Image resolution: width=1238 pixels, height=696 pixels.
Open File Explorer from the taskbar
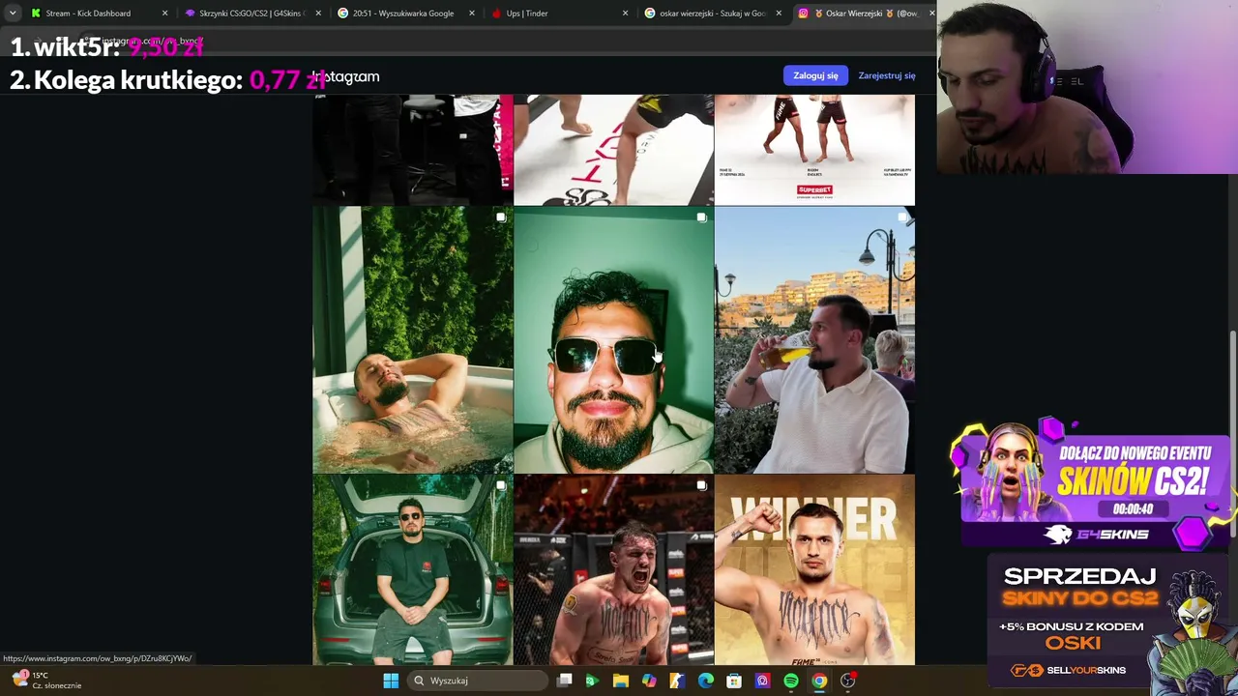point(621,681)
